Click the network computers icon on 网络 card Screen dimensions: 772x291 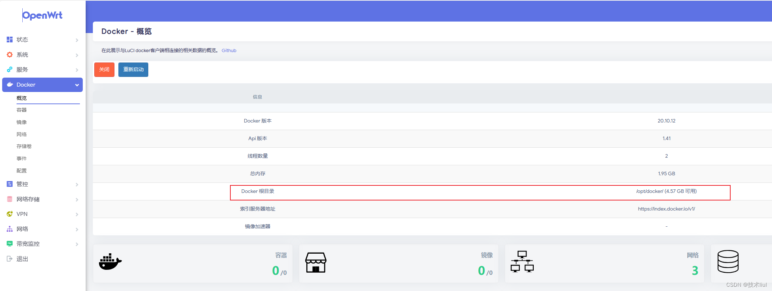[522, 262]
